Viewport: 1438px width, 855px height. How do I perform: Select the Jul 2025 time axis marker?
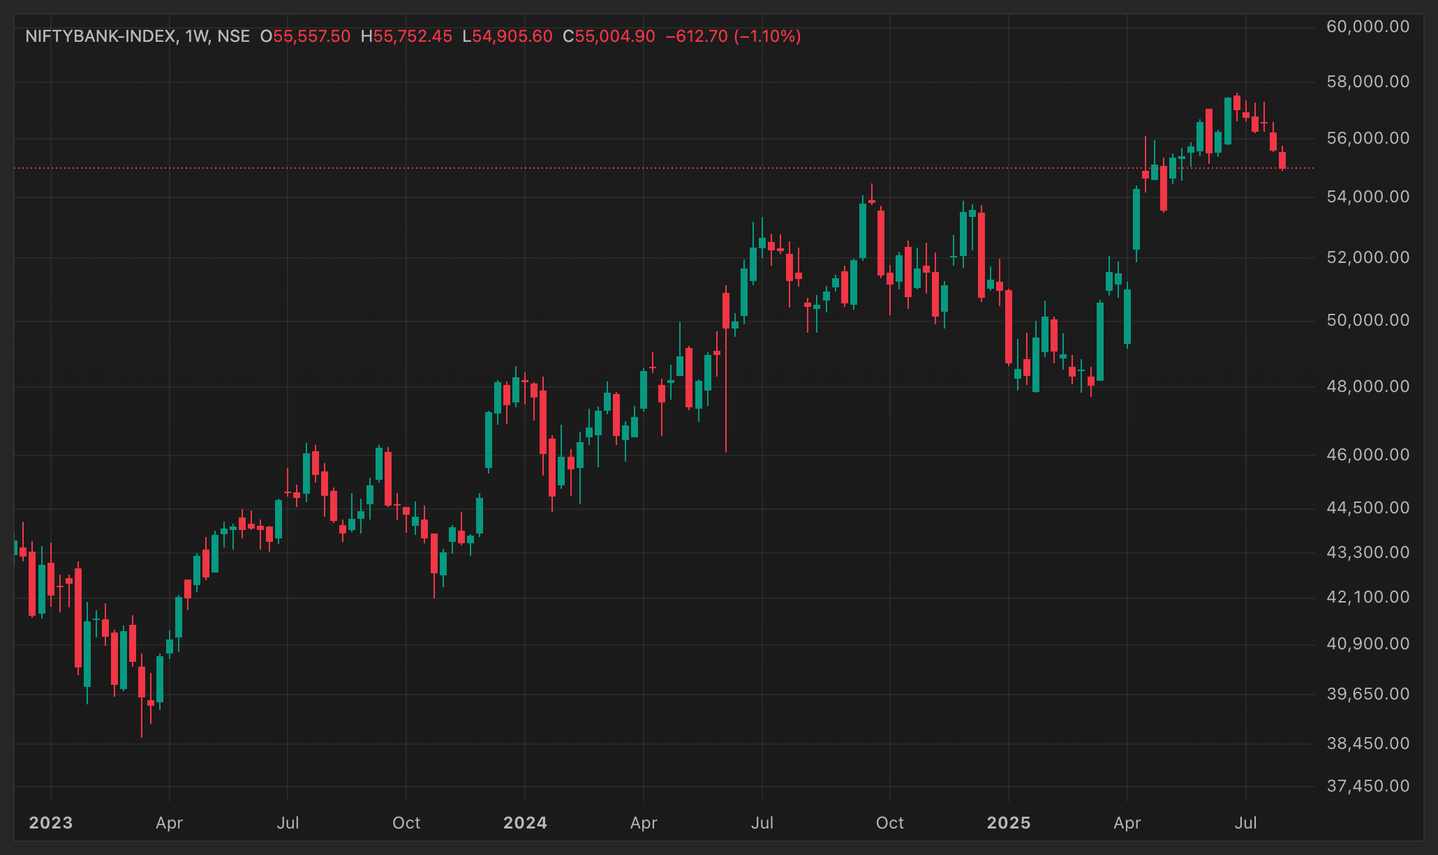pyautogui.click(x=1246, y=823)
